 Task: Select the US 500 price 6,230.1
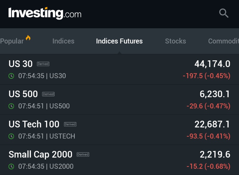[x=215, y=94]
